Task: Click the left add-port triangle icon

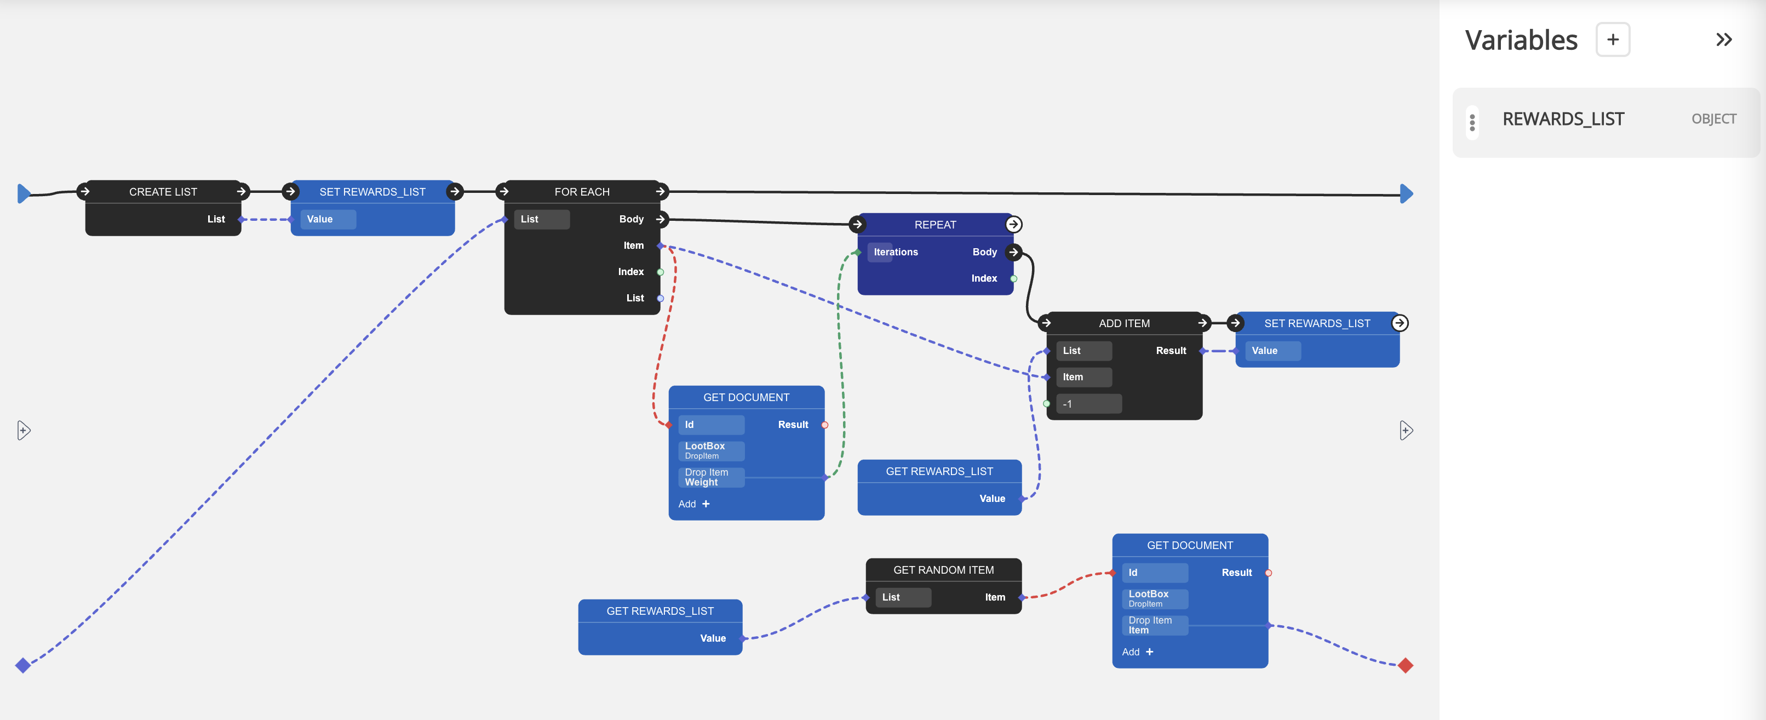Action: pos(24,431)
